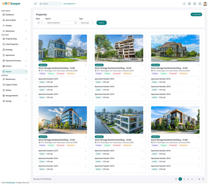Open the messages icon in top bar

(x=189, y=4)
